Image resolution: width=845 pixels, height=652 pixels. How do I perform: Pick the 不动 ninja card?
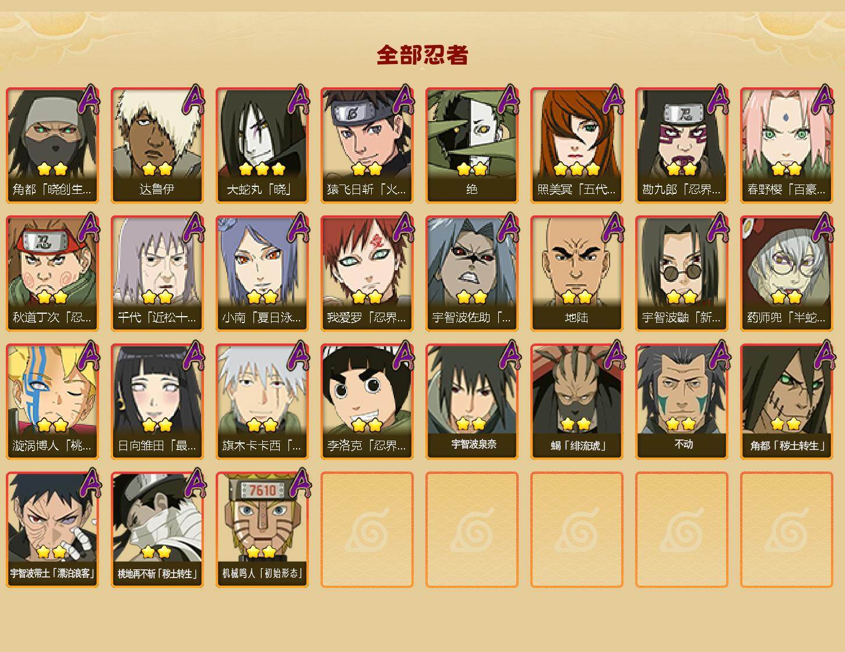click(682, 402)
